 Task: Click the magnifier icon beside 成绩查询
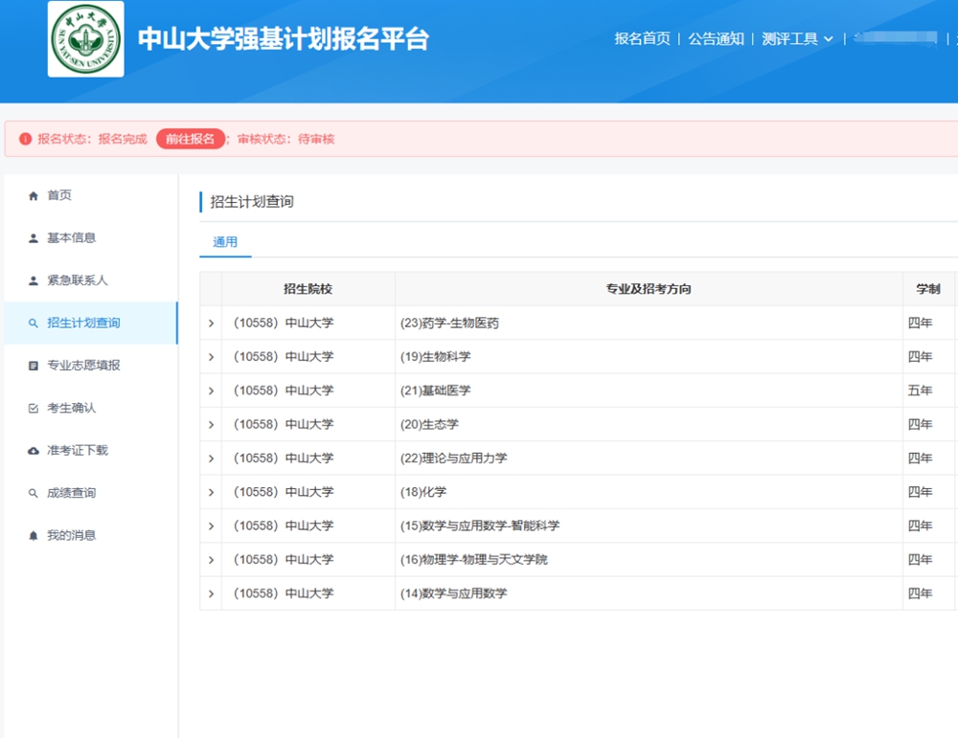click(x=34, y=493)
